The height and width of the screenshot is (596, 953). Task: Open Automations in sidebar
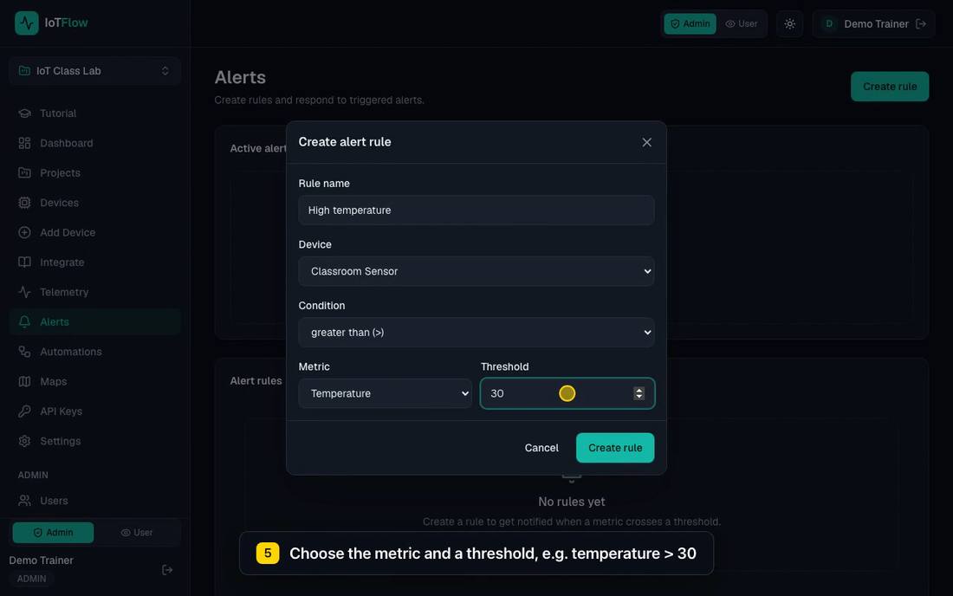click(x=94, y=352)
